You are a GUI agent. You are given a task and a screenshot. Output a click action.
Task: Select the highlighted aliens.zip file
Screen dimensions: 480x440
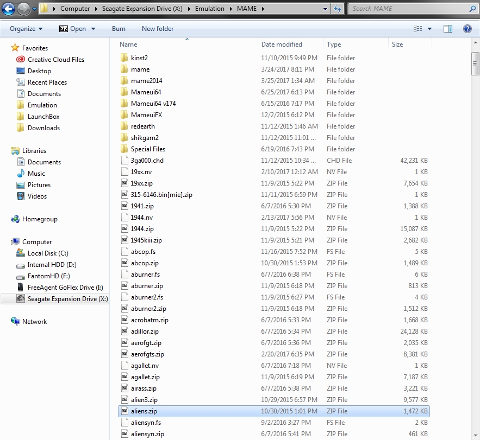point(273,411)
